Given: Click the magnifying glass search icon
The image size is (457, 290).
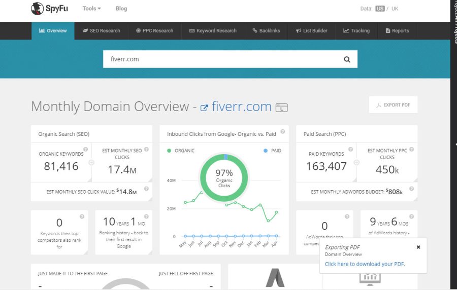Looking at the screenshot, I should [x=347, y=59].
